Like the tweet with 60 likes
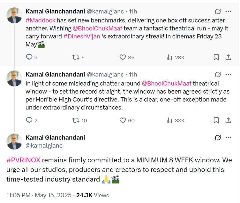This screenshot has height=203, width=240. (x=123, y=120)
